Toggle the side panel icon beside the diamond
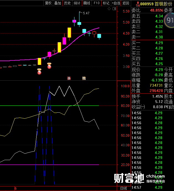Image resolution: width=174 pixels, height=191 pixels. tap(114, 9)
